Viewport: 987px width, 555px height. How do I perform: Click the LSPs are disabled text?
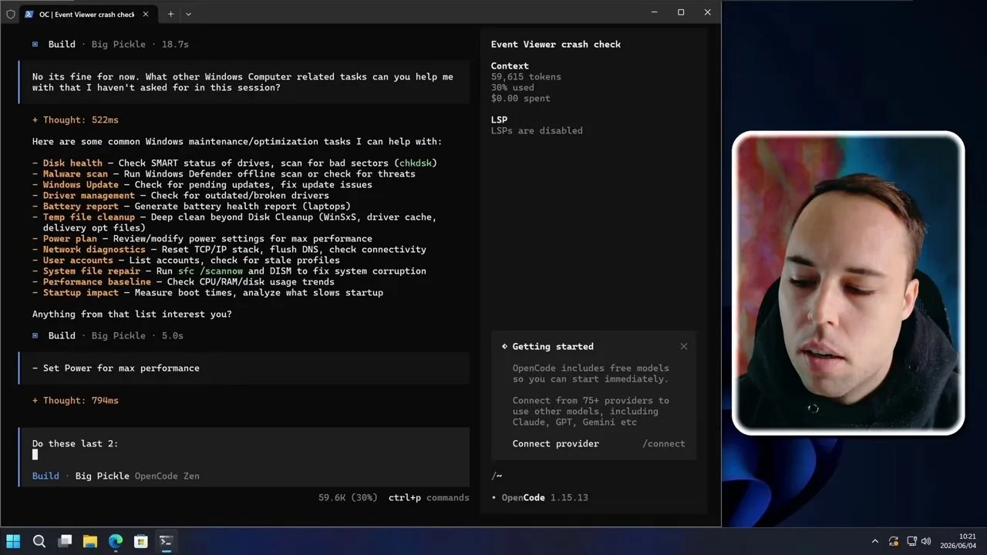[x=537, y=130]
